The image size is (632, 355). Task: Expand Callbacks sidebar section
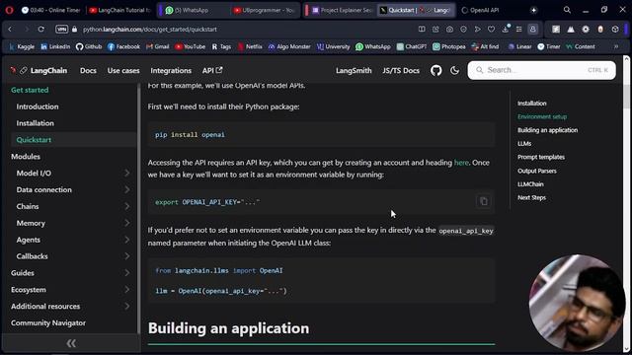126,256
